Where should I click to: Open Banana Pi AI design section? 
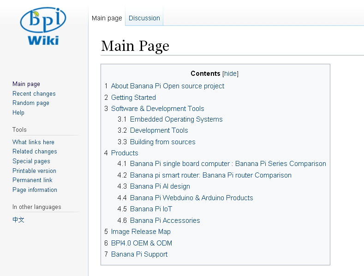pyautogui.click(x=160, y=186)
